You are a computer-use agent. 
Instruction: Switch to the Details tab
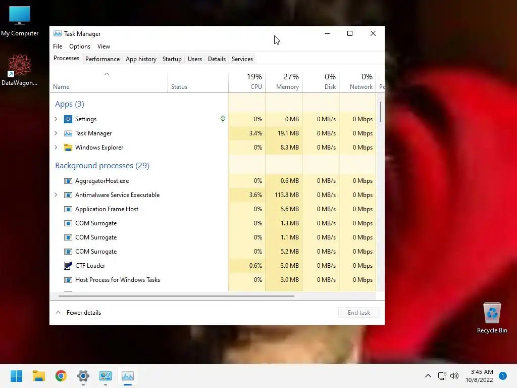(x=217, y=59)
